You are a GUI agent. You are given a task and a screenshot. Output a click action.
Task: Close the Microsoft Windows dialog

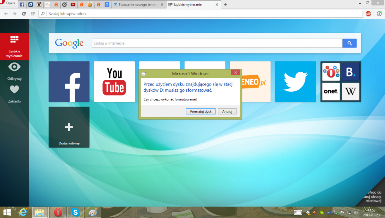click(235, 73)
